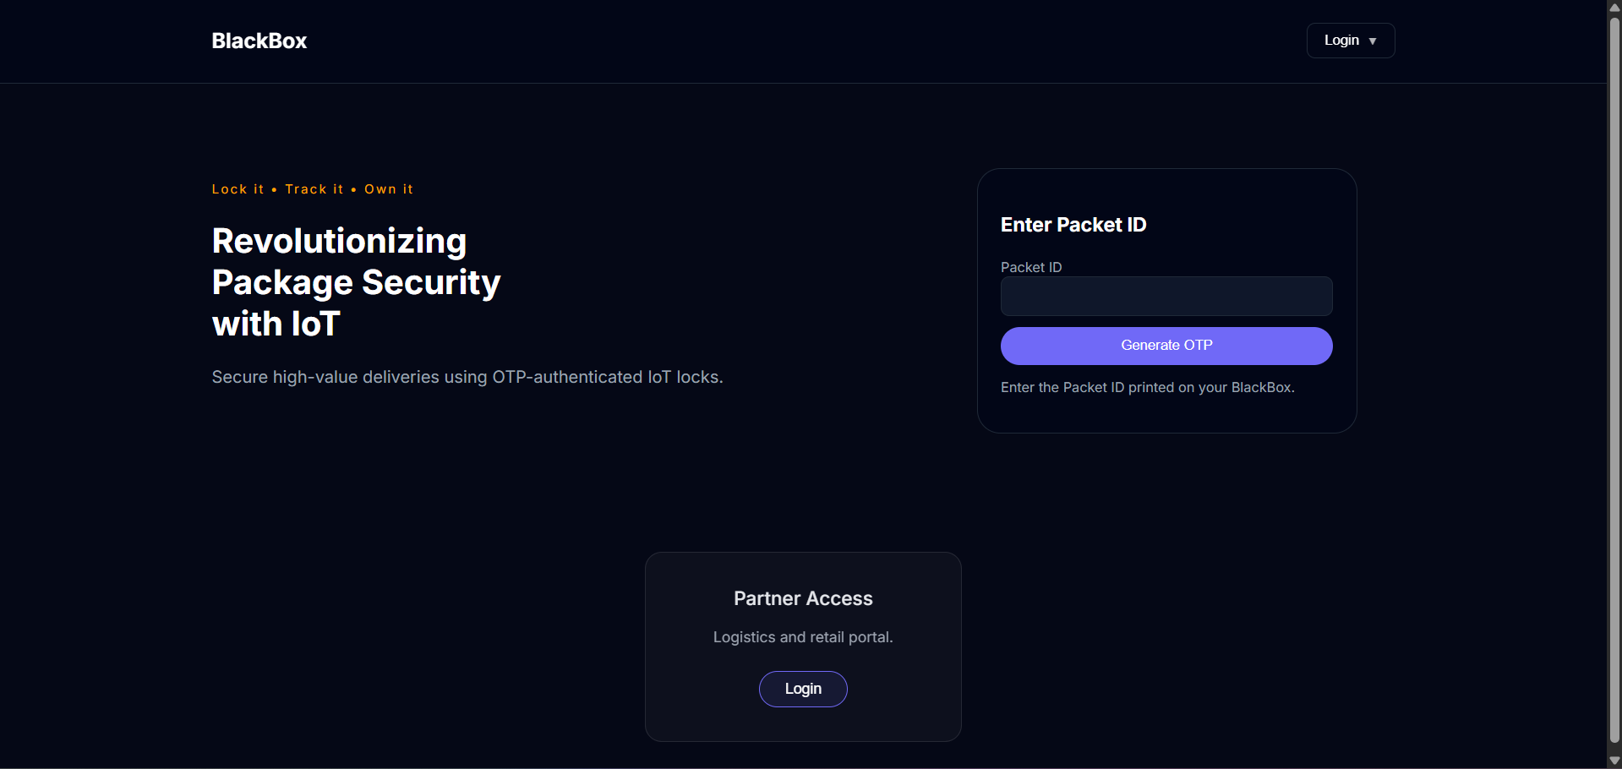This screenshot has height=769, width=1622.
Task: Click the "Enter Packet ID" form heading
Action: [1073, 225]
